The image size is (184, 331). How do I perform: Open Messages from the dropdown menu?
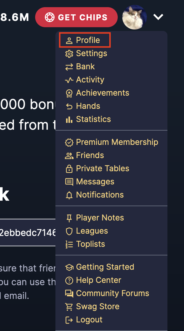click(90, 182)
